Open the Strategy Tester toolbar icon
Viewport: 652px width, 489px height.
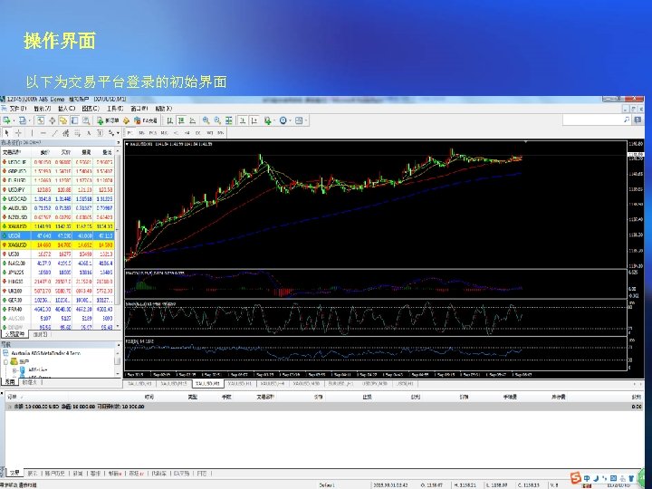[86, 120]
